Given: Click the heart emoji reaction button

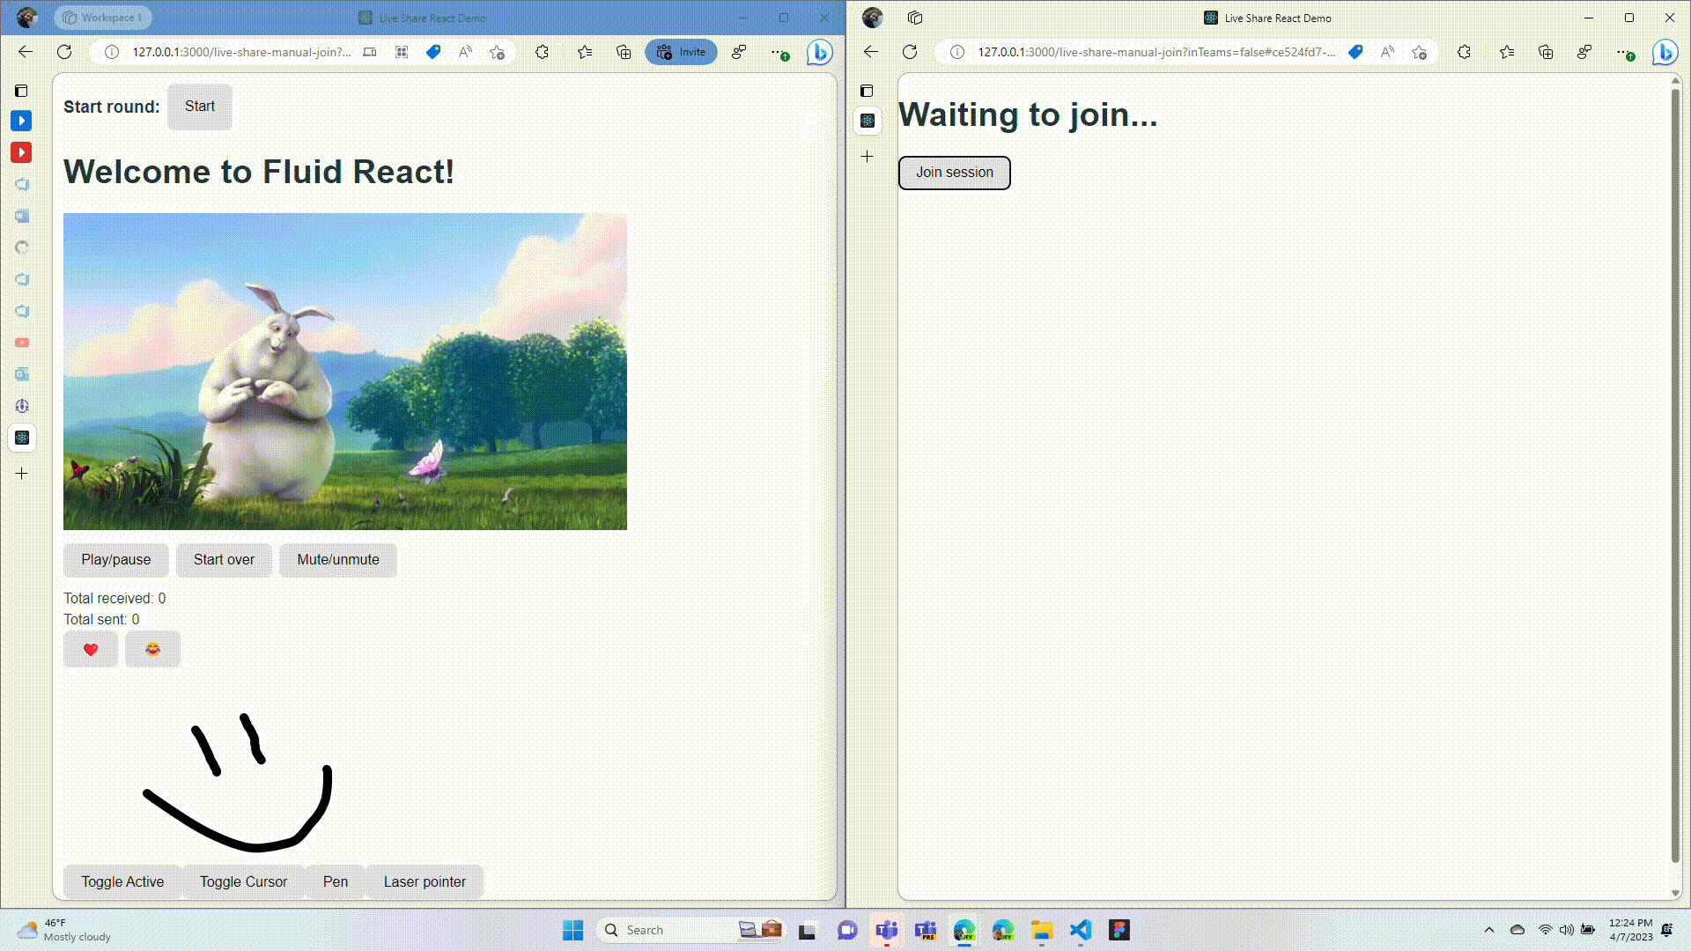Looking at the screenshot, I should click(x=90, y=649).
